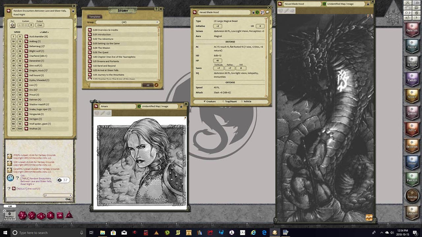Open the Group dropdown in the Story window
The width and height of the screenshot is (422, 237).
pos(128,22)
